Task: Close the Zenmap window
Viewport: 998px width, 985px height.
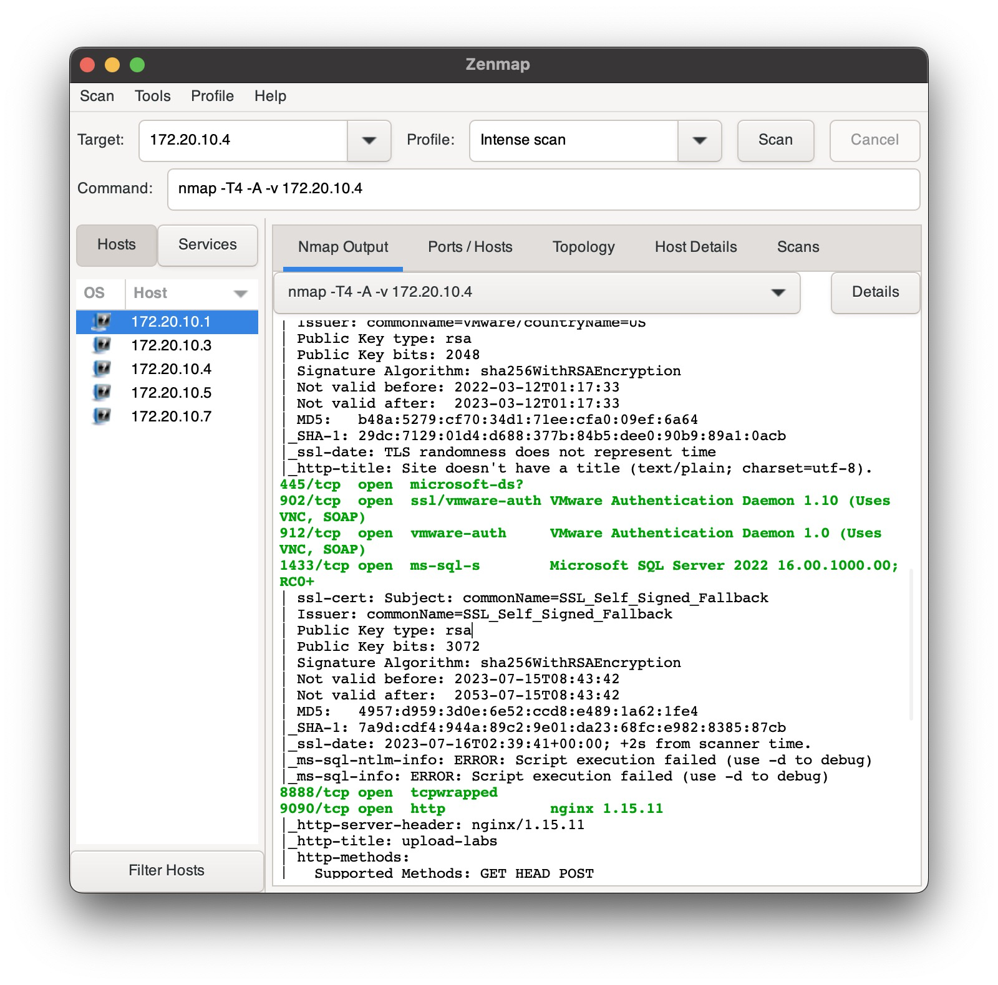Action: (87, 65)
